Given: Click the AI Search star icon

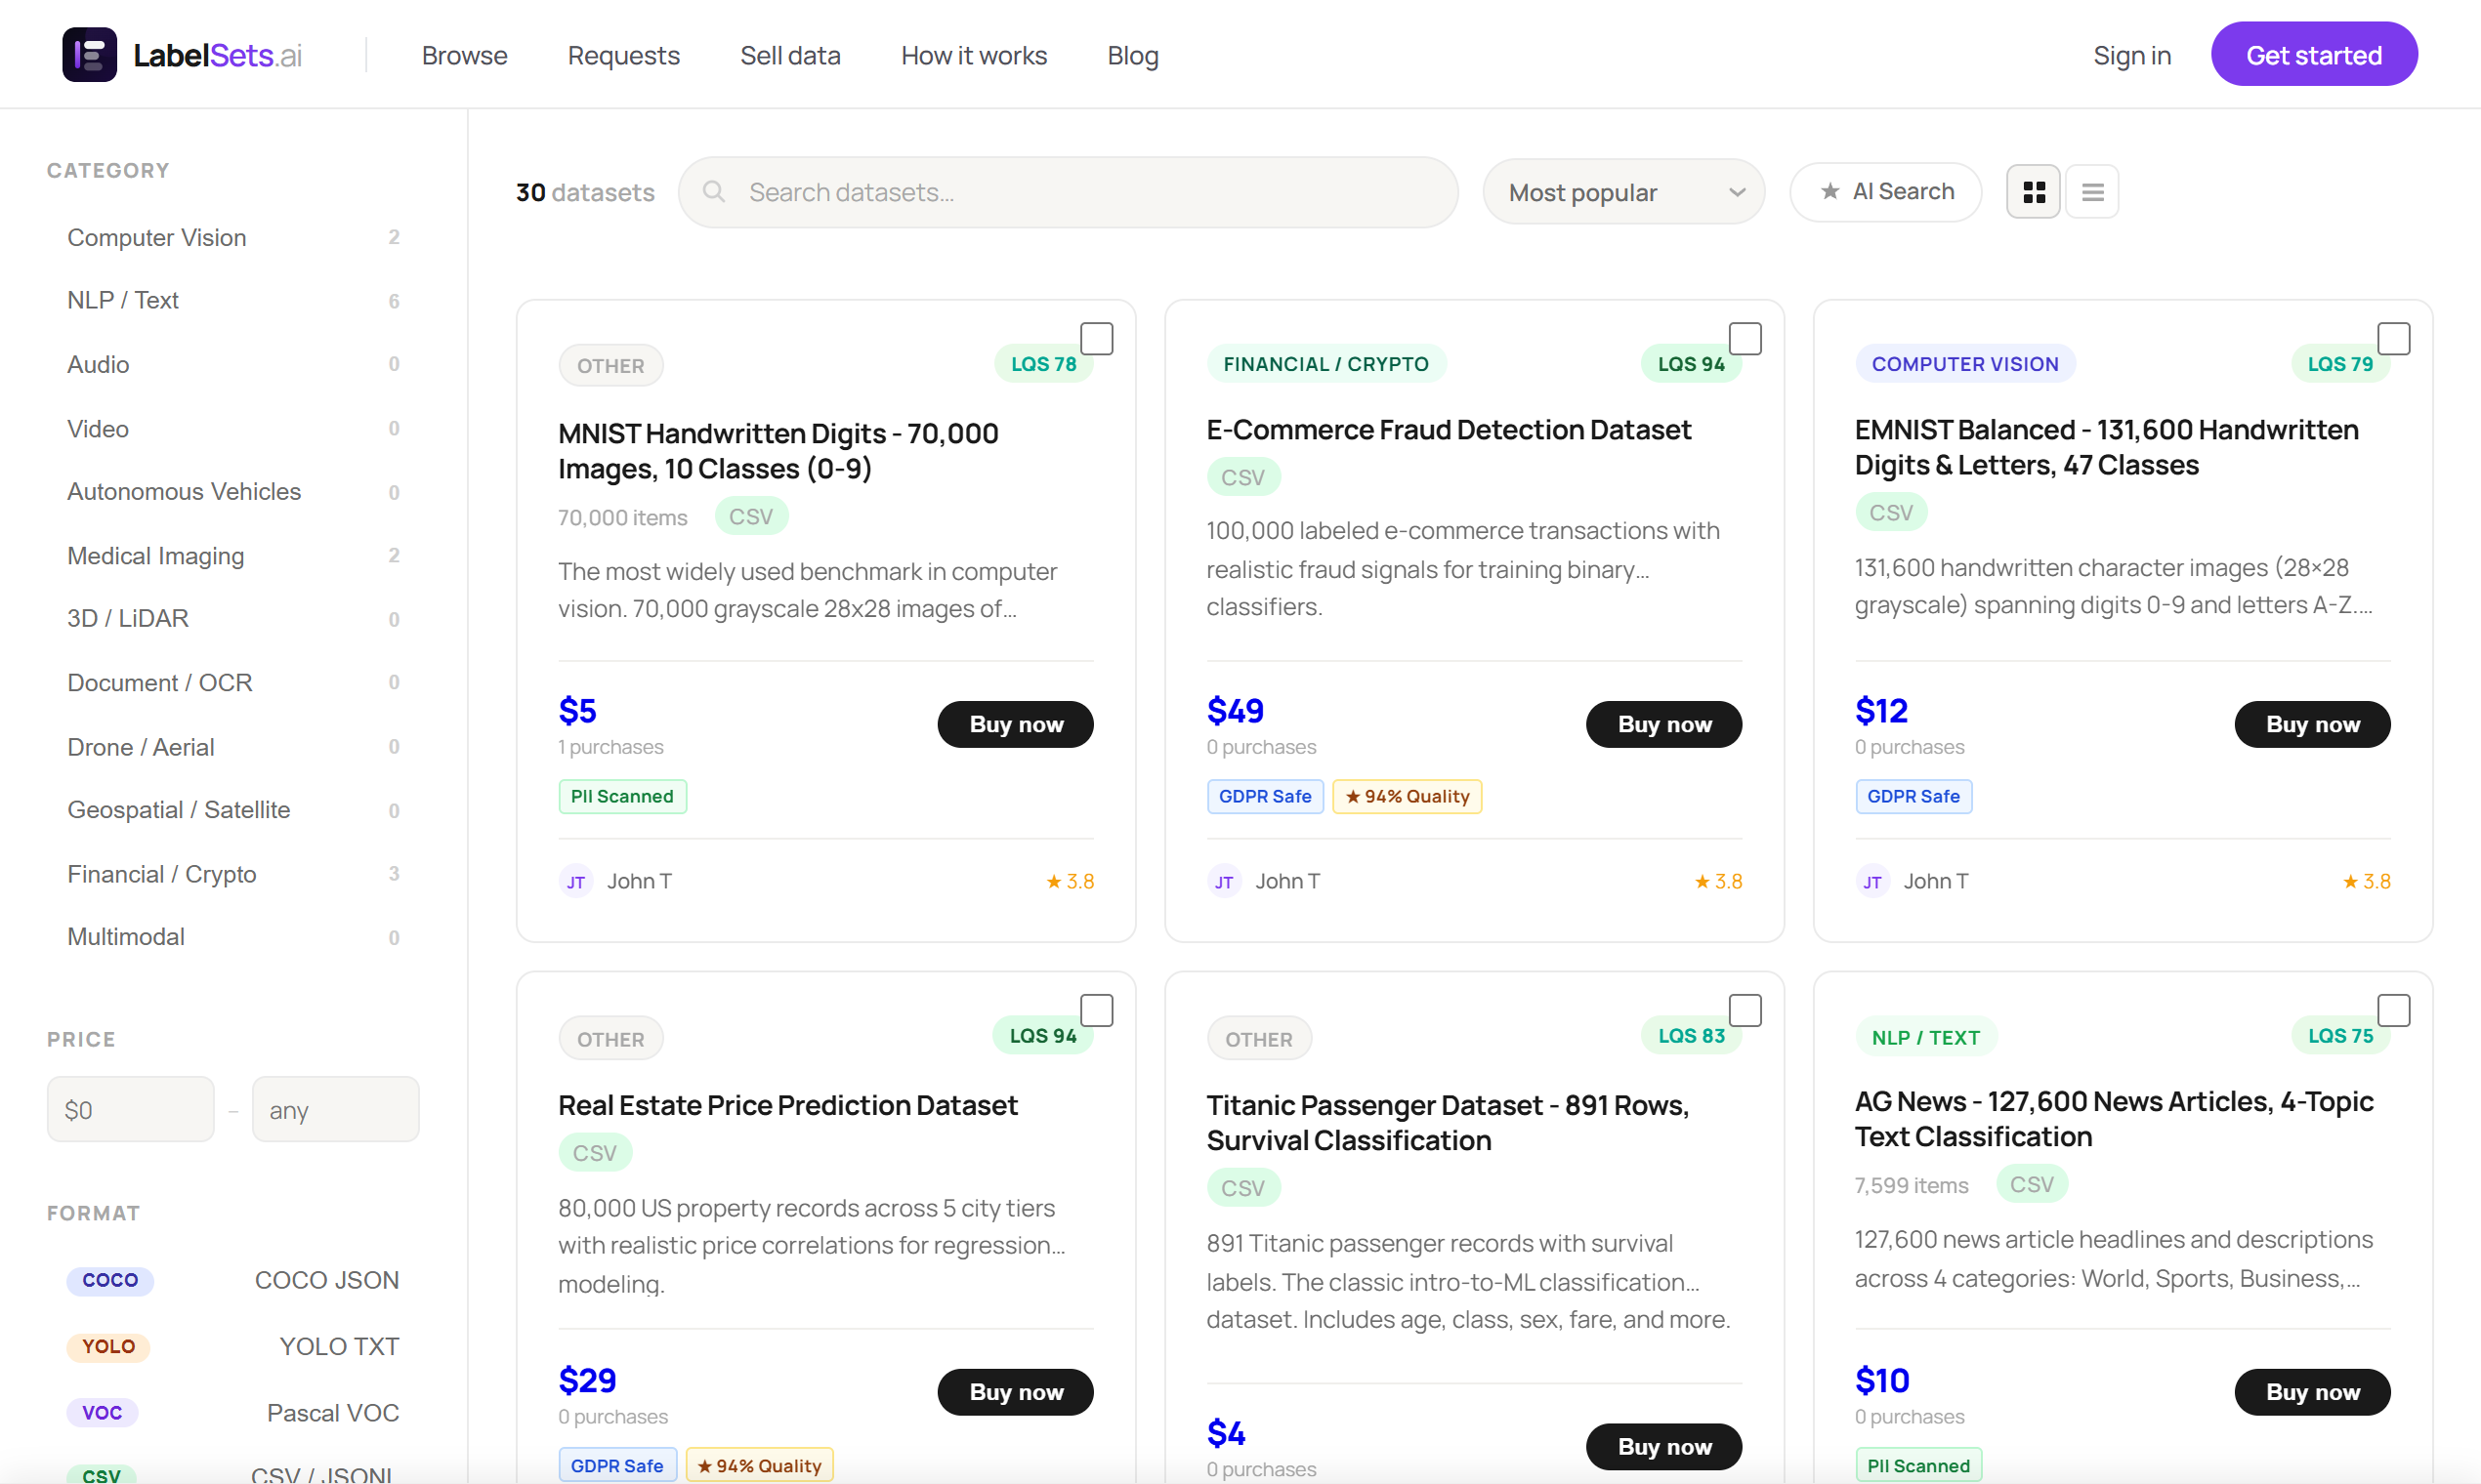Looking at the screenshot, I should point(1829,192).
